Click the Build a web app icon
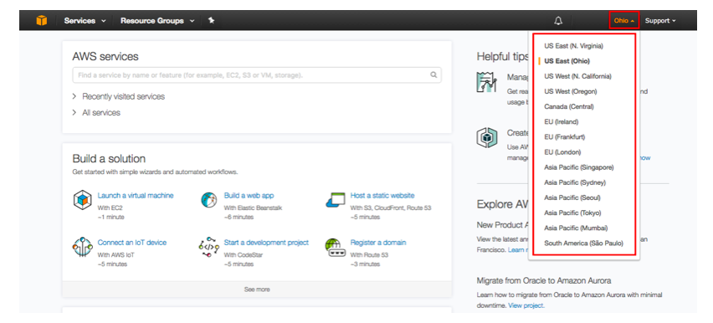The width and height of the screenshot is (713, 323). (x=208, y=200)
